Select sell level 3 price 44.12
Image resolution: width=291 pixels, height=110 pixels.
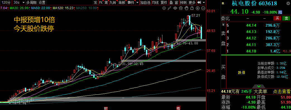coord(251,38)
